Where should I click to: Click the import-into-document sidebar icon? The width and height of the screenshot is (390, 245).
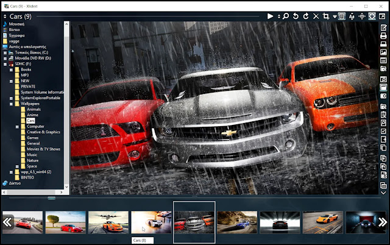pyautogui.click(x=383, y=158)
